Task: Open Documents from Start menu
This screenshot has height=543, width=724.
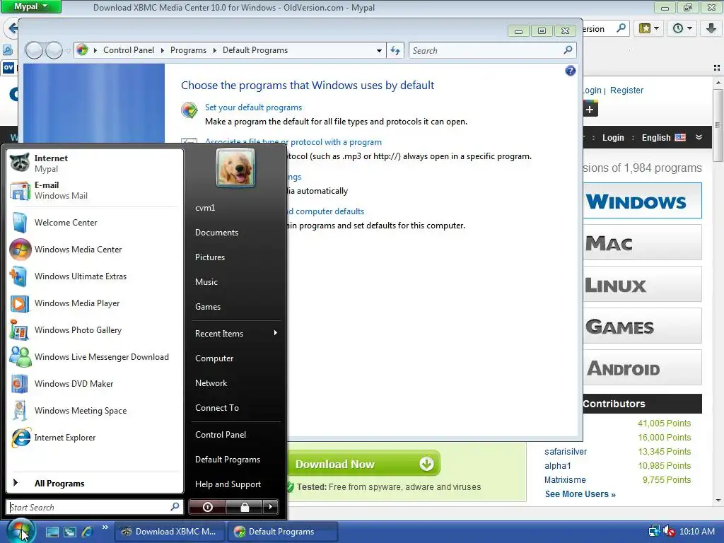Action: 236,232
